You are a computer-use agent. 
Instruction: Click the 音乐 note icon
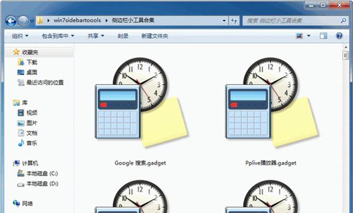coord(21,143)
